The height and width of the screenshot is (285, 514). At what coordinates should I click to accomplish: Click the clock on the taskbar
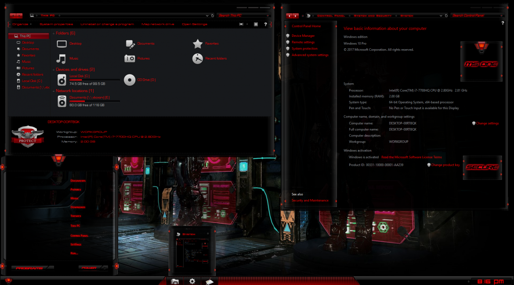click(491, 281)
